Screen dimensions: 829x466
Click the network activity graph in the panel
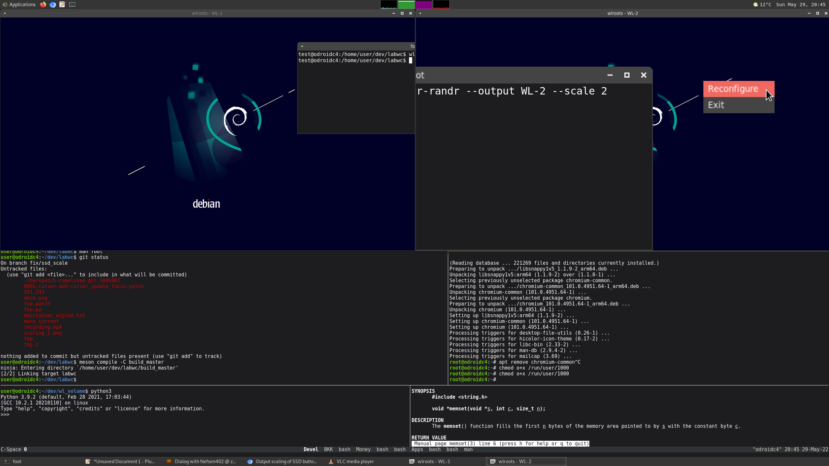click(442, 5)
